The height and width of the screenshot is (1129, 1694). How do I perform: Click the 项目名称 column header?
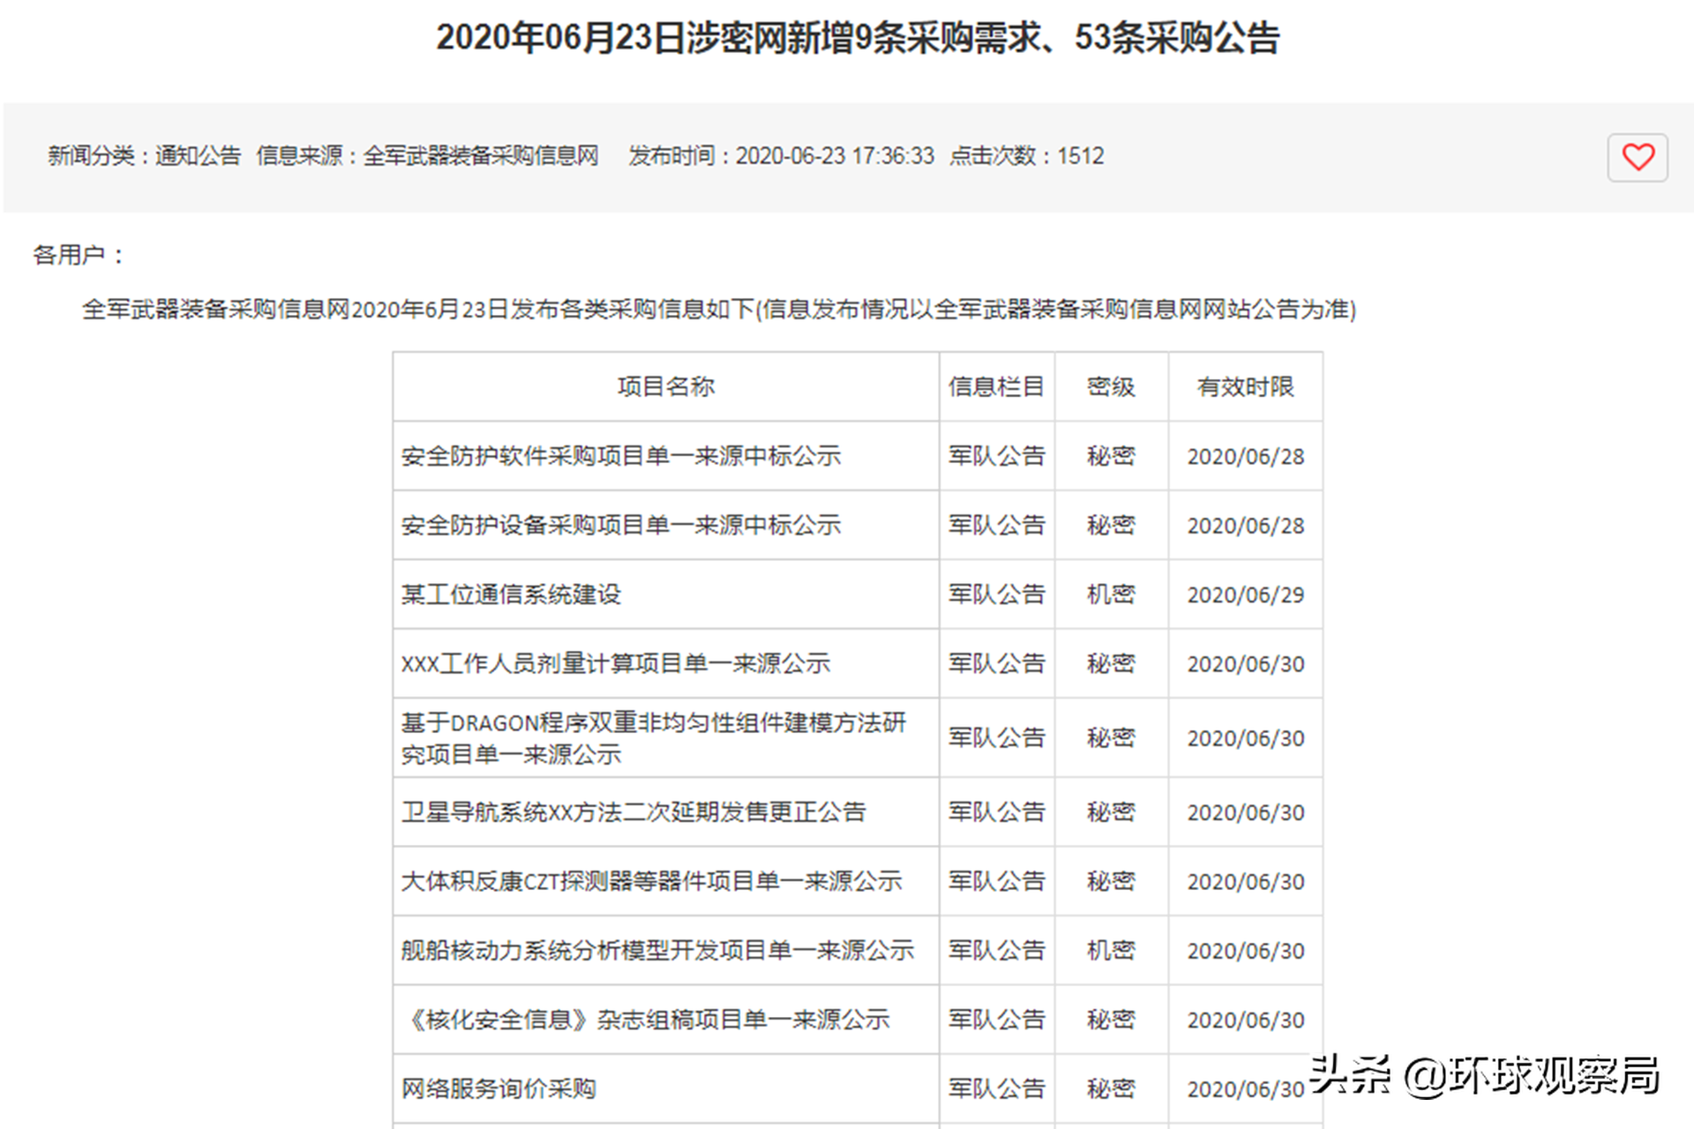pyautogui.click(x=666, y=386)
